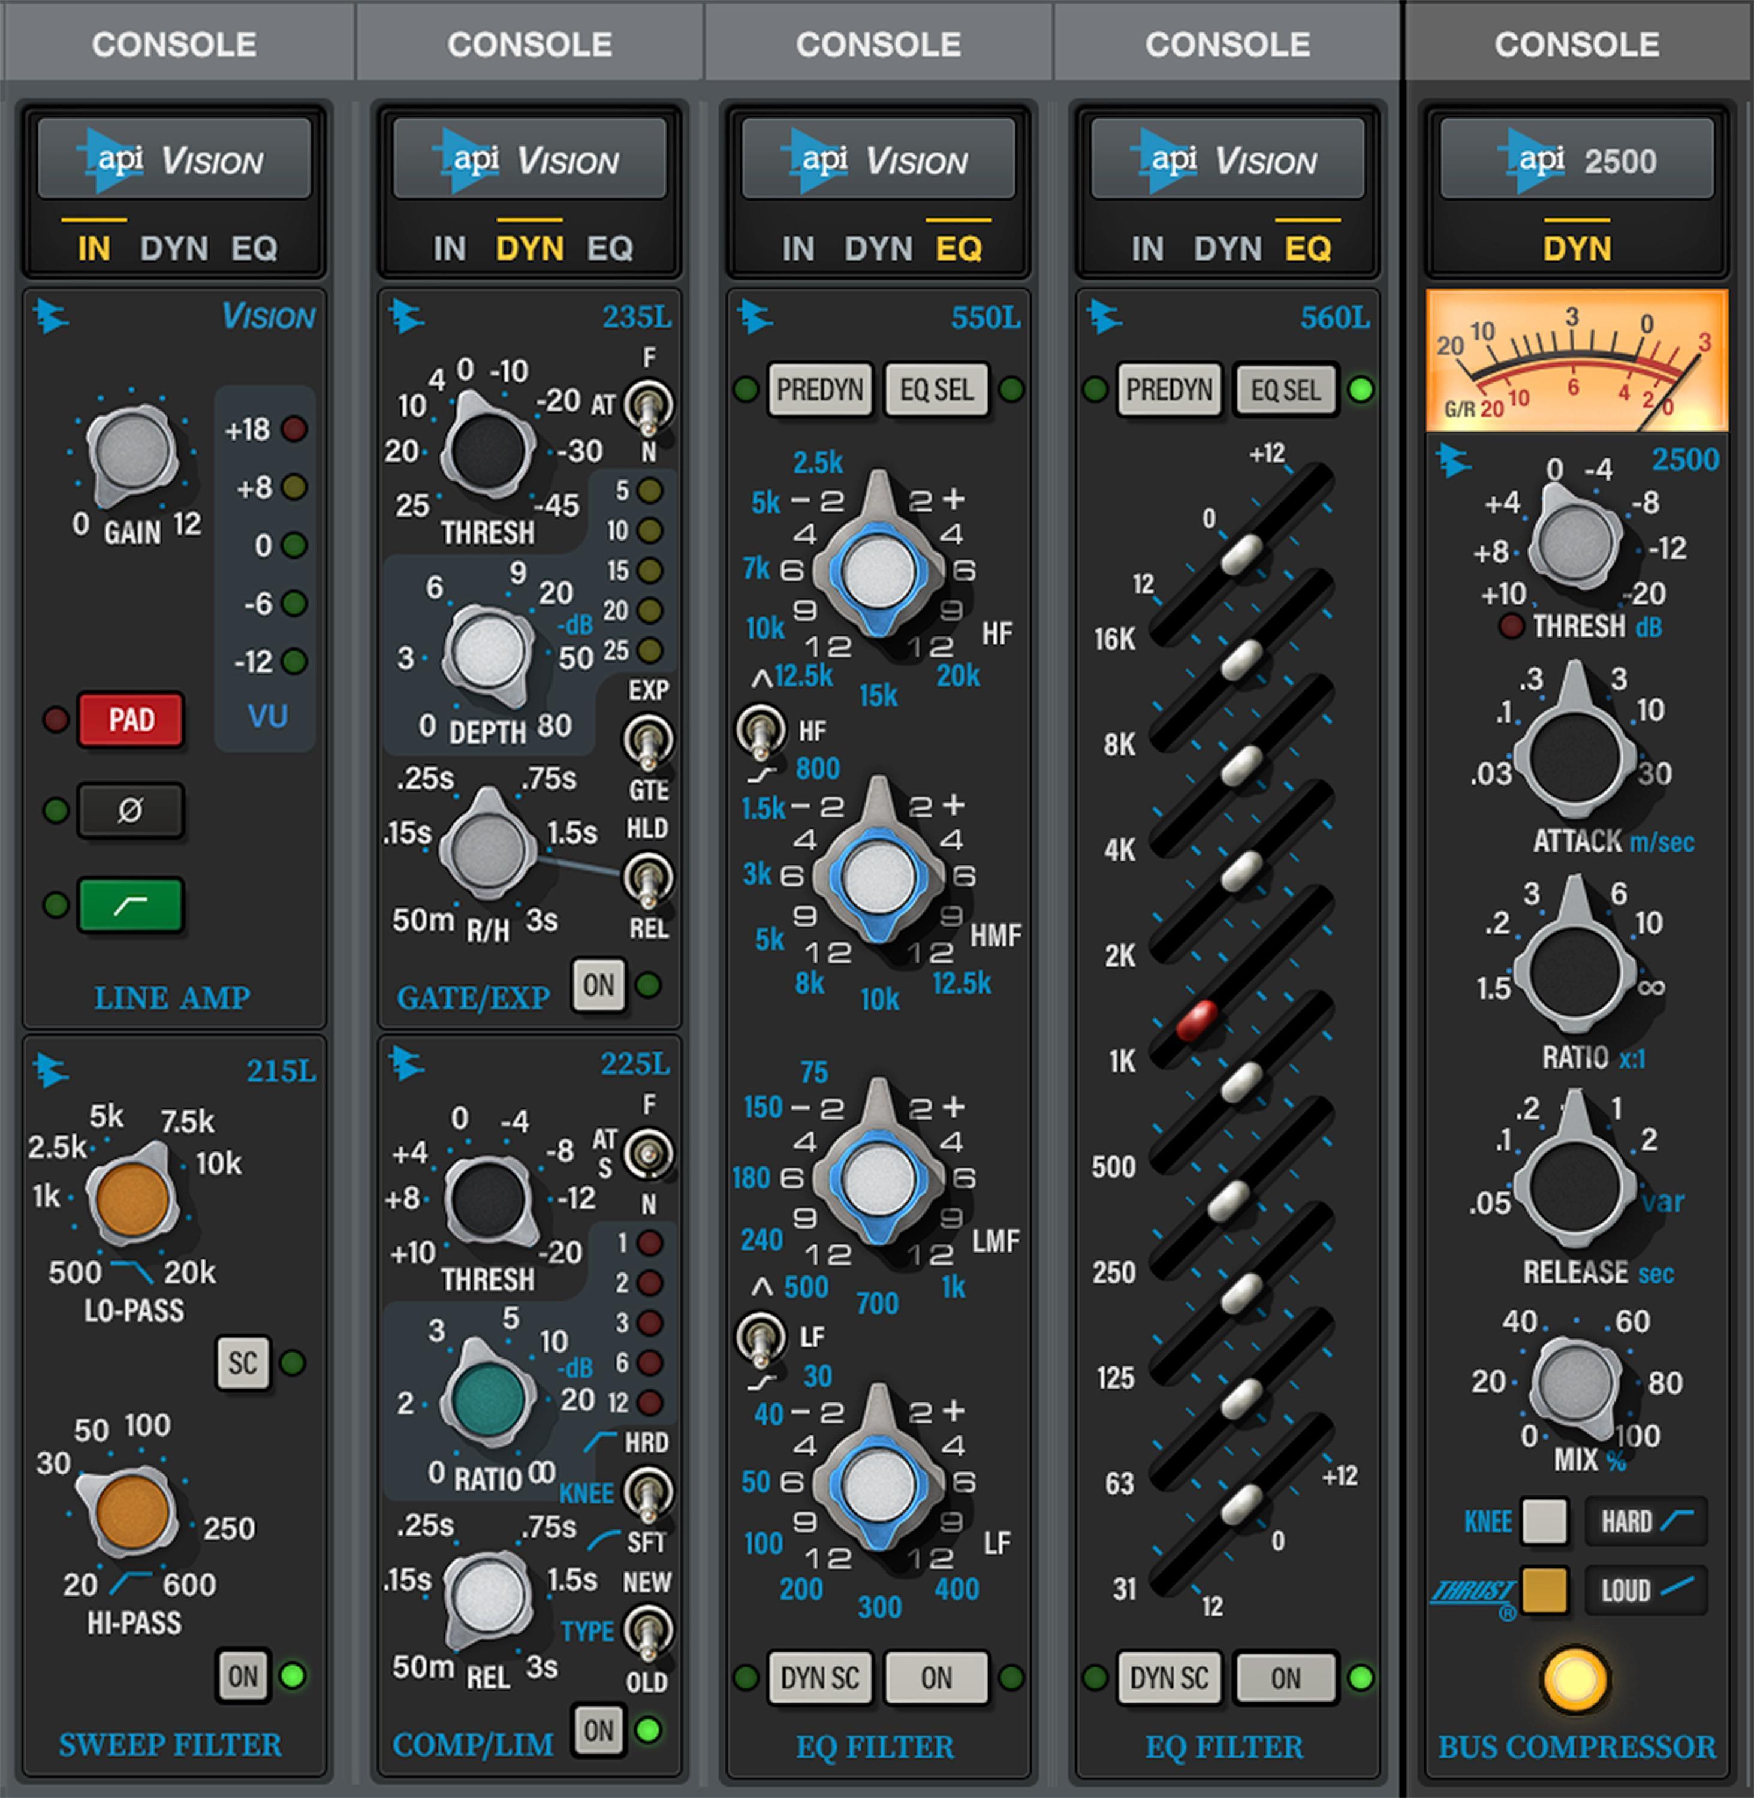Screen dimensions: 1754x1798
Task: Click the api 2500 logo badge on the last strip
Action: [x=1577, y=158]
